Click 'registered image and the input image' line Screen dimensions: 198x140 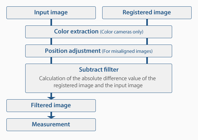(98, 86)
